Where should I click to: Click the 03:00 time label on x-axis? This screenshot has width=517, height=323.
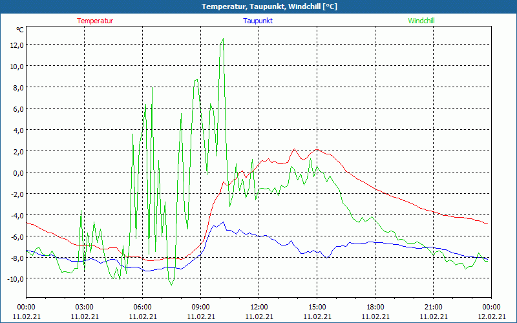85,307
